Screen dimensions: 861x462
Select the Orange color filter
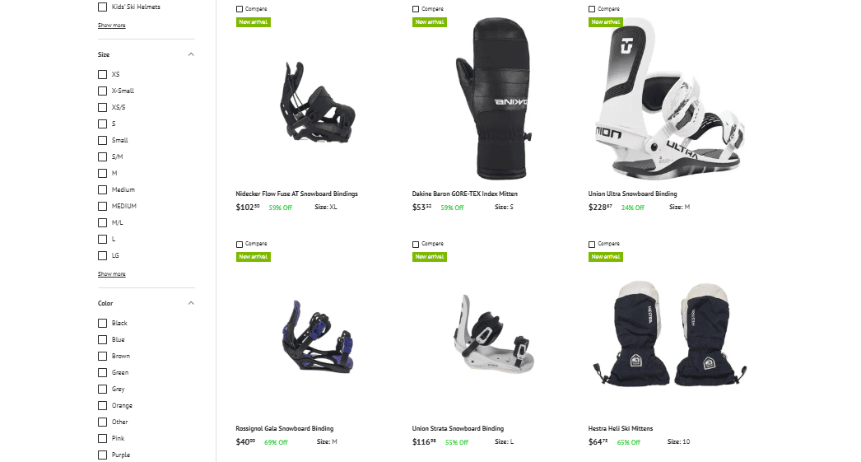tap(102, 405)
